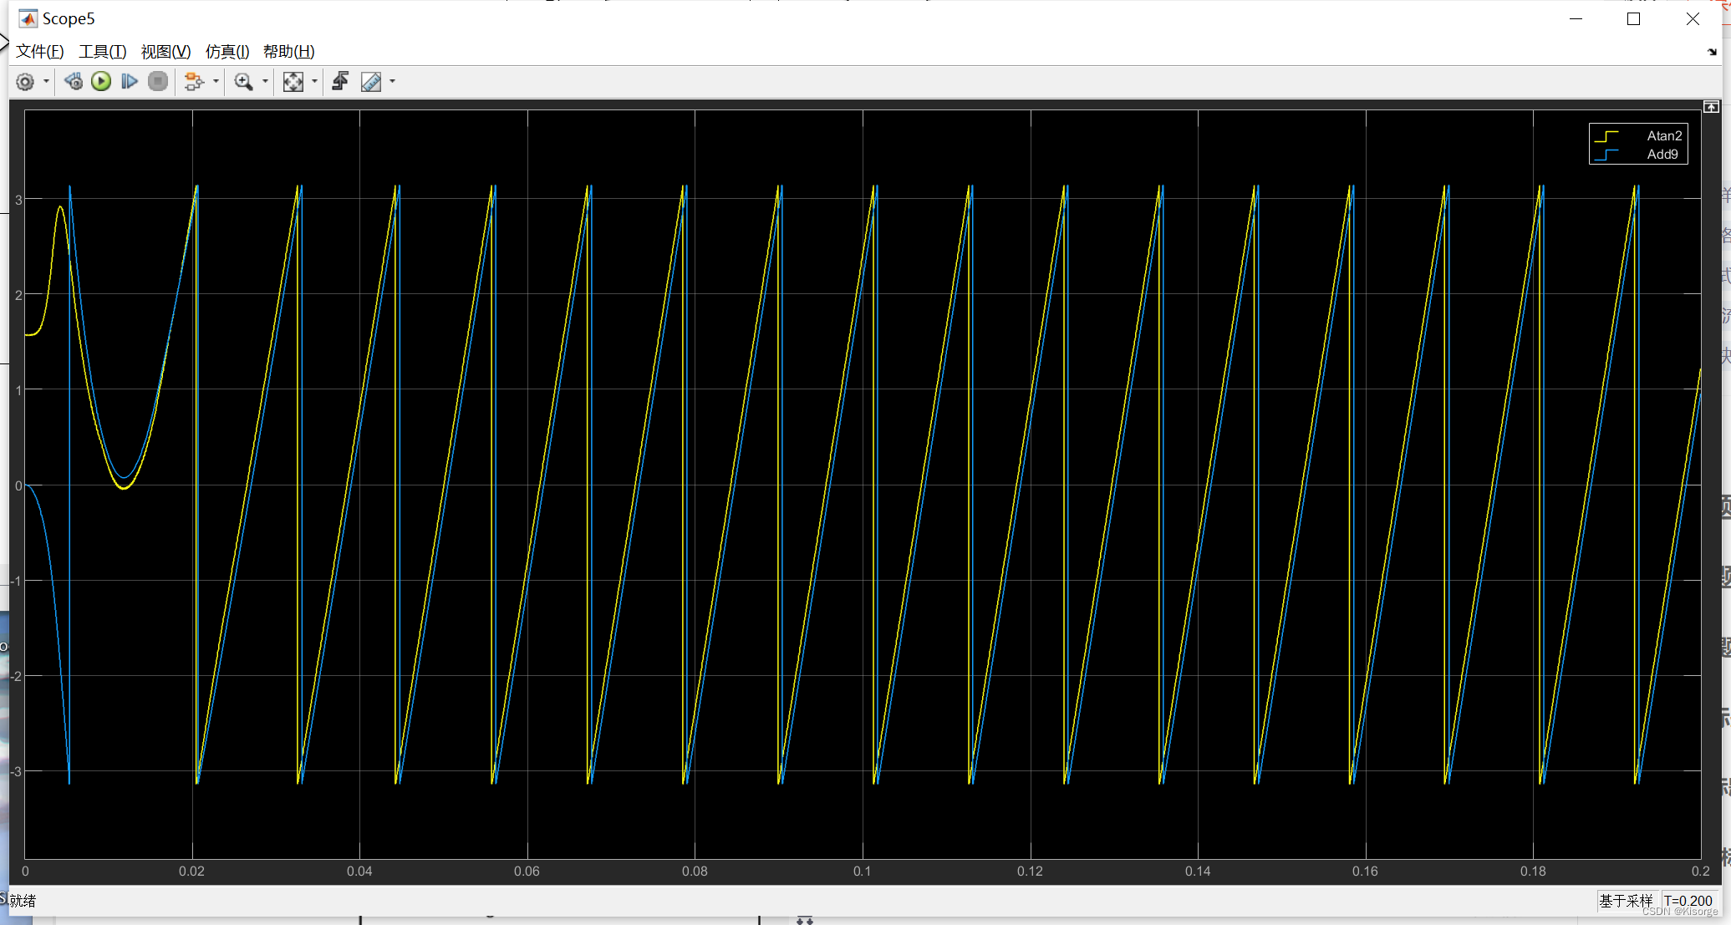Click the 0.18 x-axis tick label
The width and height of the screenshot is (1731, 925).
tap(1533, 871)
